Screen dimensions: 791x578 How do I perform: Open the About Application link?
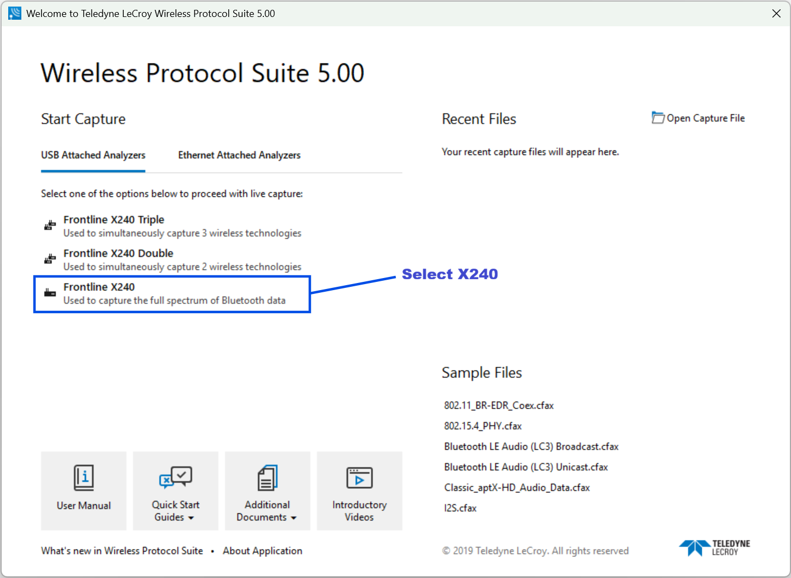click(262, 551)
